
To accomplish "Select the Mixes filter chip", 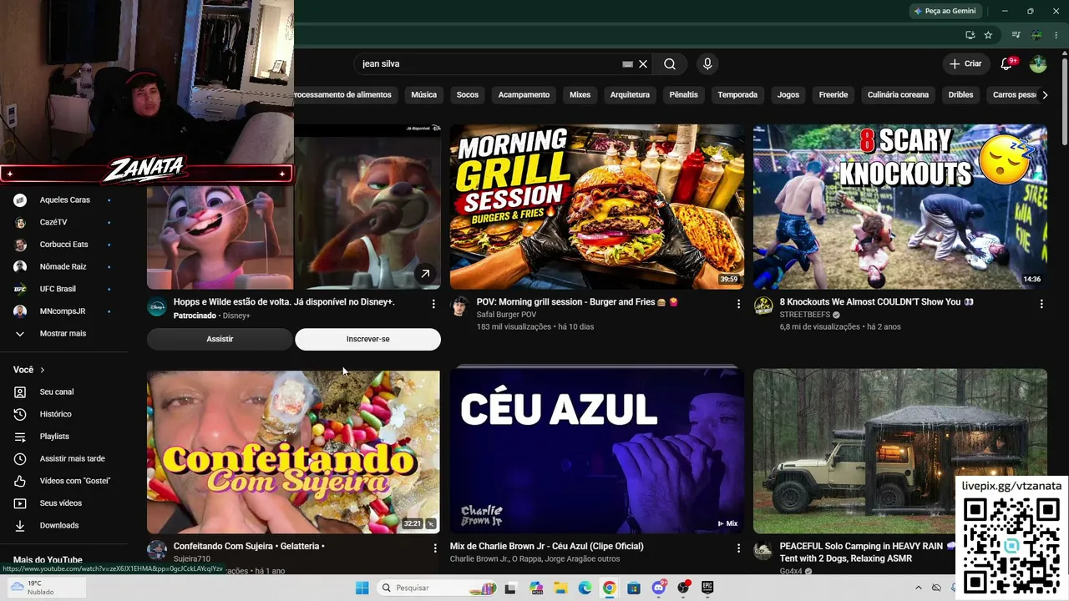I will point(580,95).
